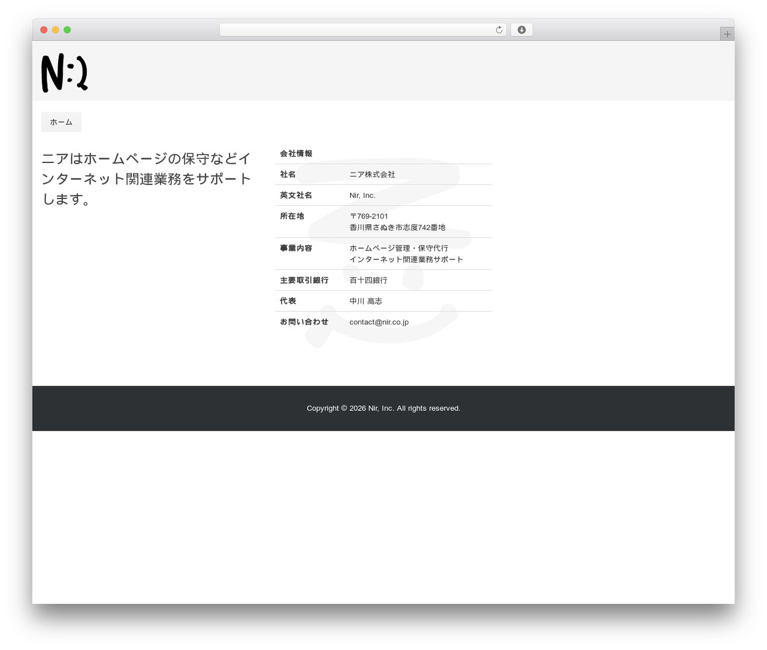The width and height of the screenshot is (767, 650).
Task: Click the インターネット関連業務サポート text
Action: [x=406, y=260]
